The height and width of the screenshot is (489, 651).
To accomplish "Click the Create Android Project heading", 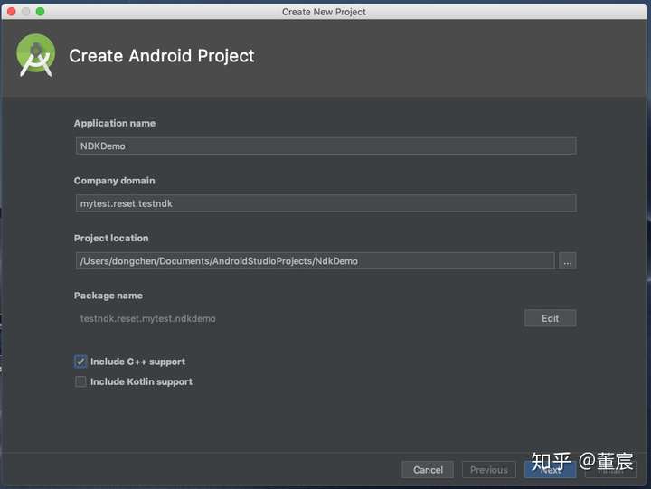I will pos(162,56).
